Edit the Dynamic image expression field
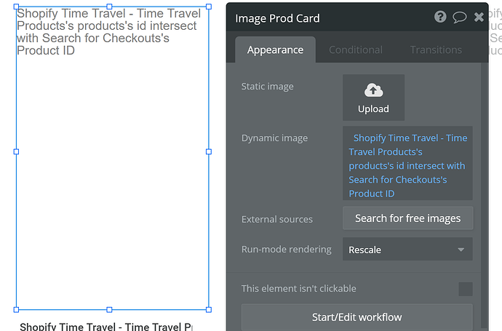This screenshot has width=502, height=331. [x=407, y=165]
